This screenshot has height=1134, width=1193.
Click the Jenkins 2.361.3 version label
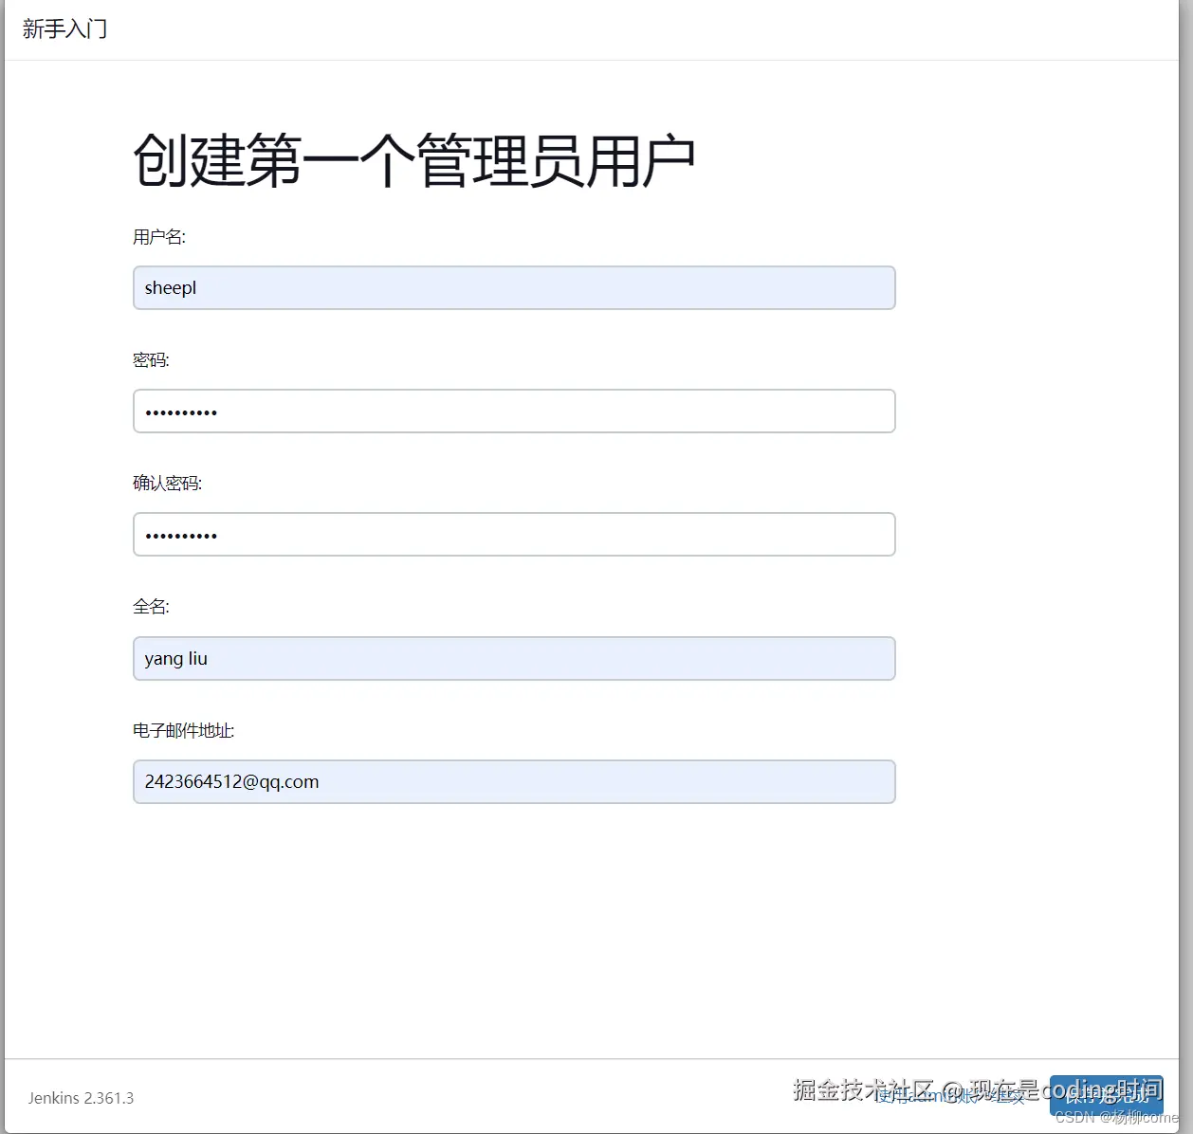pyautogui.click(x=80, y=1097)
